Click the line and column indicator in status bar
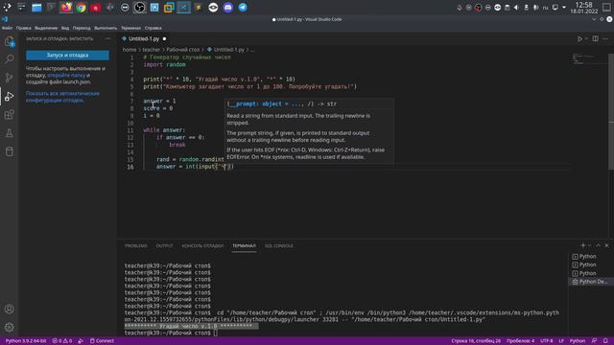The width and height of the screenshot is (614, 345). point(476,341)
